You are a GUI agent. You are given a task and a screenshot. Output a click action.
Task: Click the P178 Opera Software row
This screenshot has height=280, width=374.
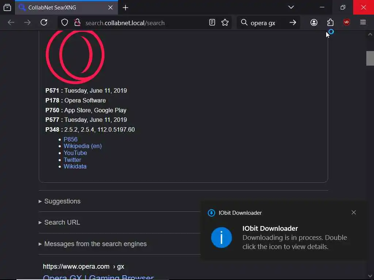tap(76, 101)
